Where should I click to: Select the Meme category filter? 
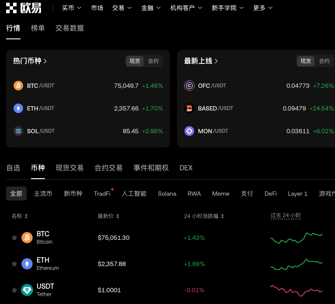[x=221, y=193]
